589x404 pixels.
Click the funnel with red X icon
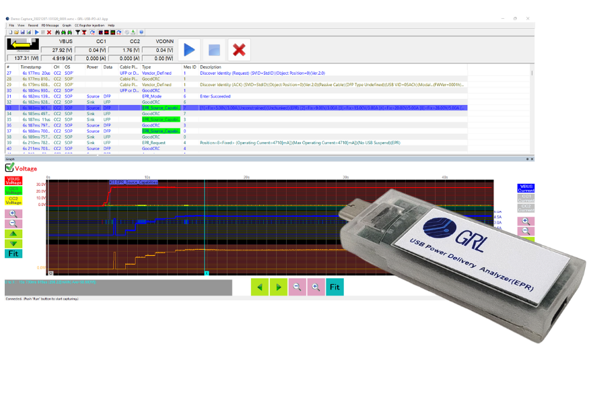coord(84,32)
